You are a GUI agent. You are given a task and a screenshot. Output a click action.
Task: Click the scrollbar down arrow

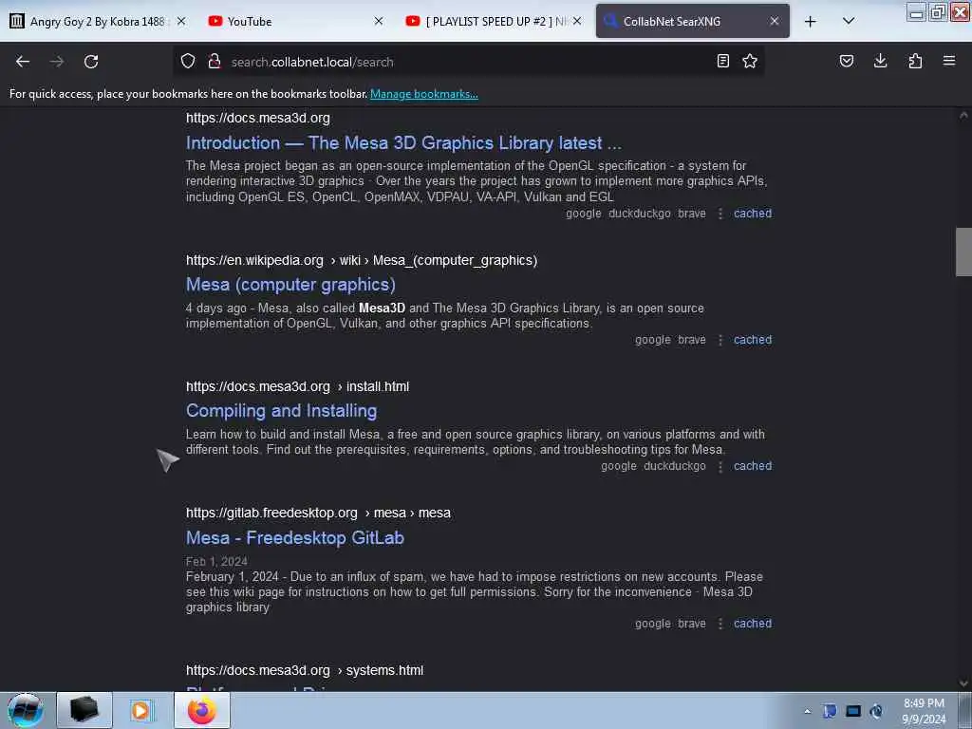coord(963,682)
